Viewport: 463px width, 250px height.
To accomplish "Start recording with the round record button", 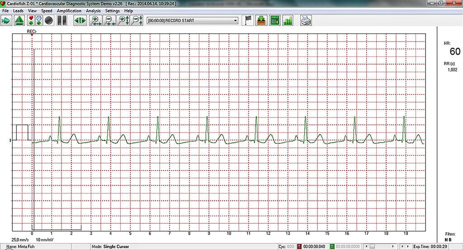I will point(49,20).
